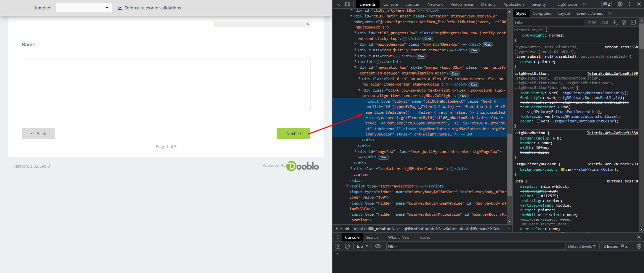Viewport: 644px width, 273px height.
Task: Activate the inspect element picker icon
Action: click(x=338, y=4)
